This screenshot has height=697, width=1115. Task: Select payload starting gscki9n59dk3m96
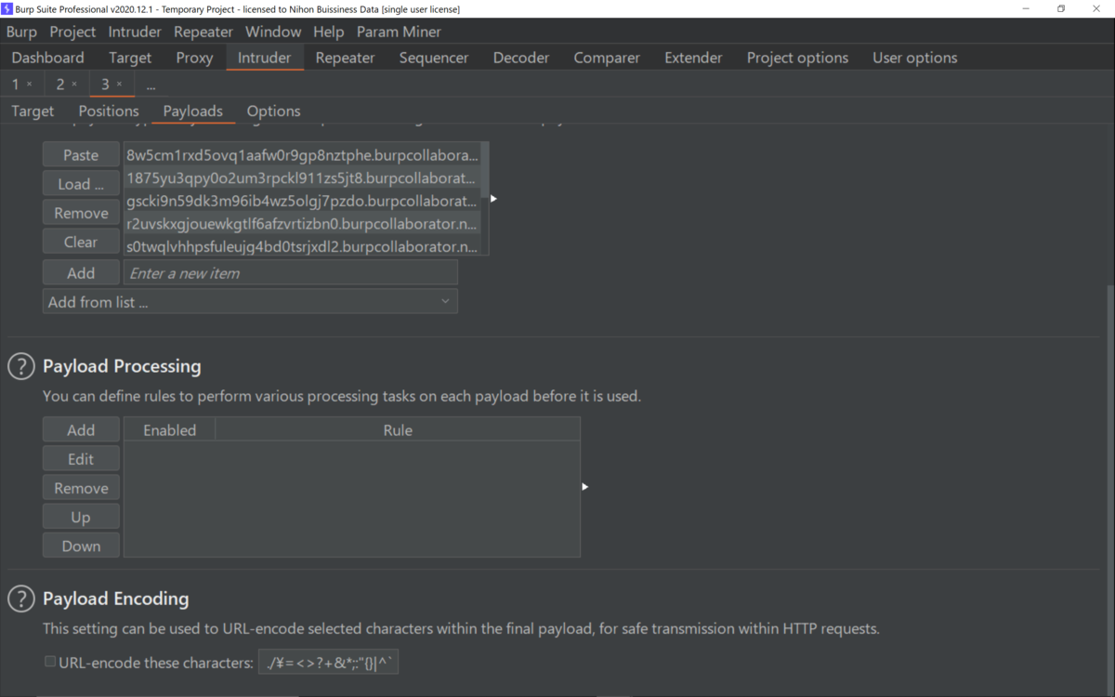302,201
